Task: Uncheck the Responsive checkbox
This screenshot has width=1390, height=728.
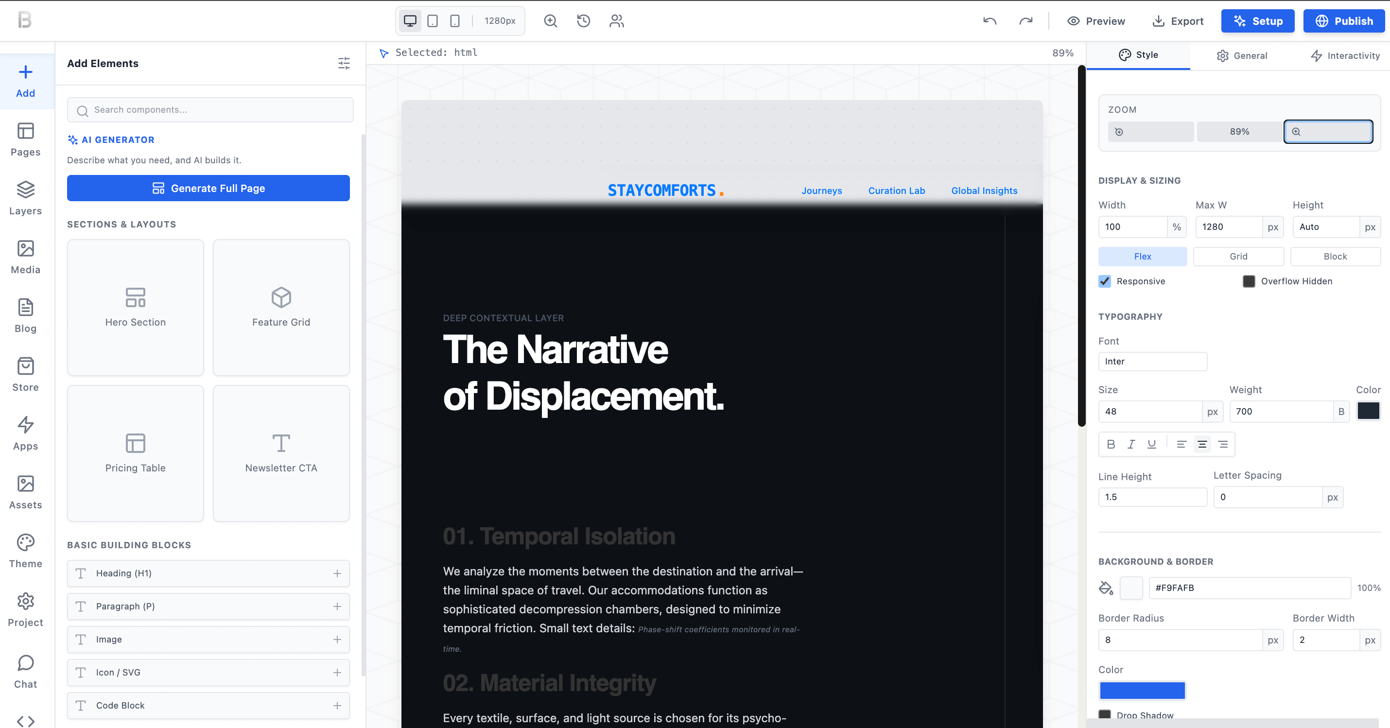Action: coord(1105,281)
